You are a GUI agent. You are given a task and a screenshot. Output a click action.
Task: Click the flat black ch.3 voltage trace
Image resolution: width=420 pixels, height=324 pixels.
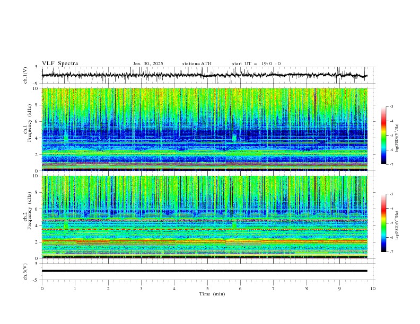pyautogui.click(x=204, y=271)
